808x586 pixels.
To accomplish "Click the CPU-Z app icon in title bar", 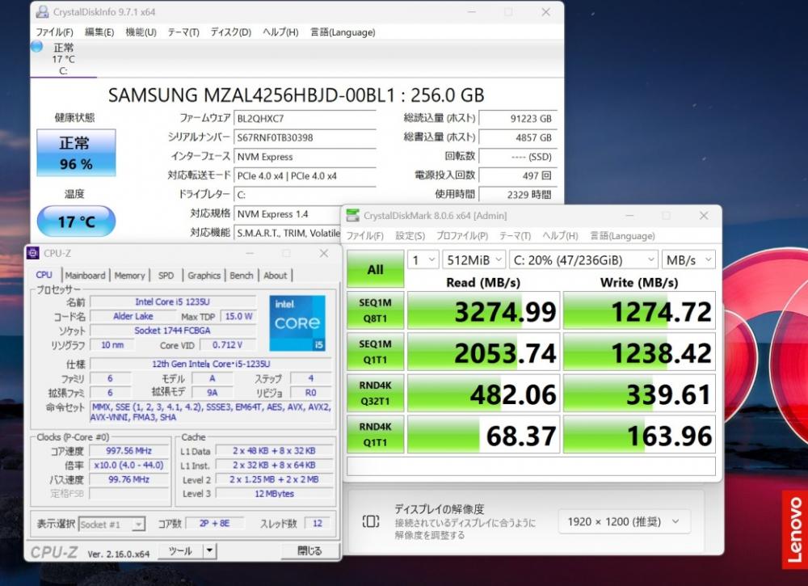I will click(33, 253).
